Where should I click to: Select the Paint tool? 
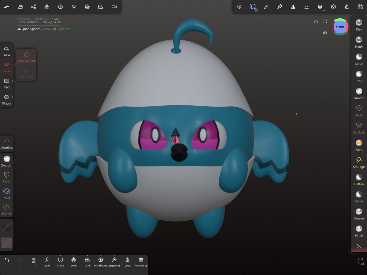(359, 145)
